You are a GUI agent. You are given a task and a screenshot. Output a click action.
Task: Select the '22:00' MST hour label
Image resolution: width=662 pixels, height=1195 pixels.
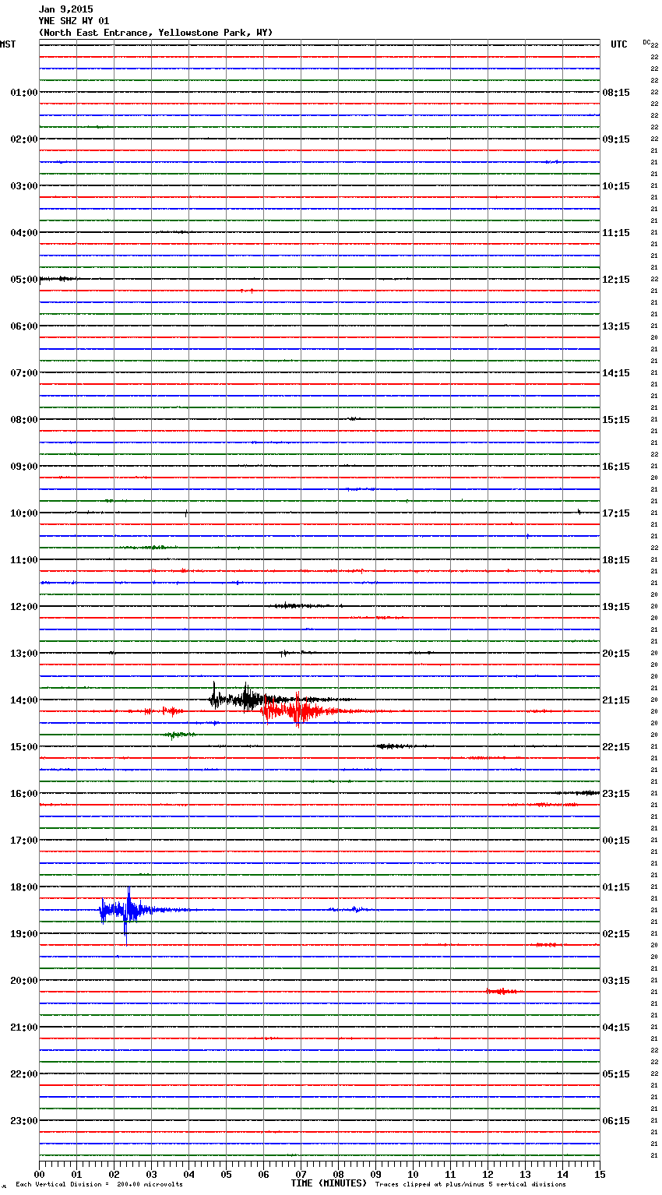24,1074
